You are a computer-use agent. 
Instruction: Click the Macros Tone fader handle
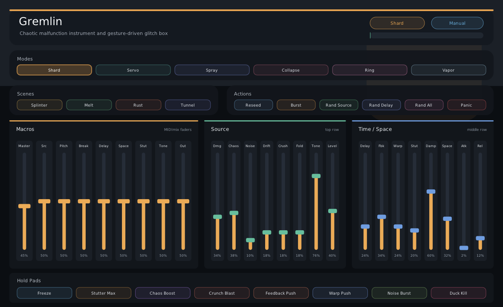(x=163, y=201)
